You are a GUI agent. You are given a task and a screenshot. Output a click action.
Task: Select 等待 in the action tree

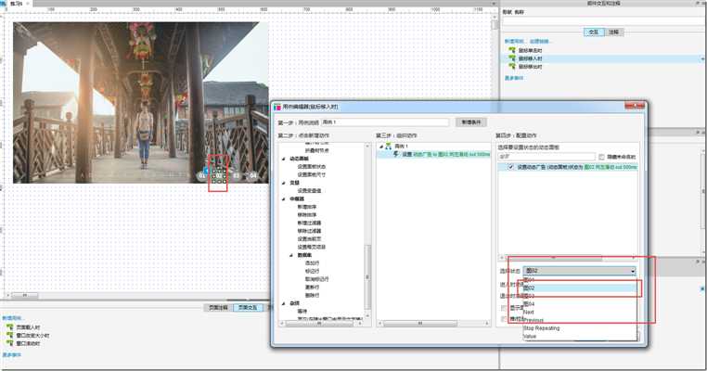(x=302, y=311)
